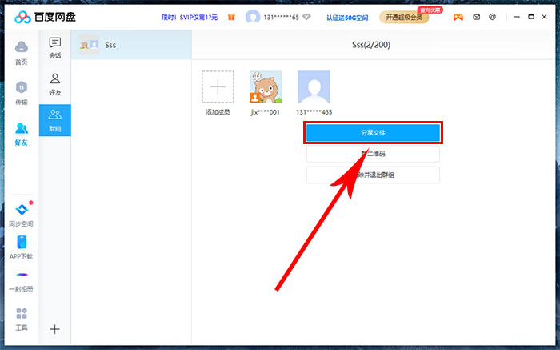Open the 工具 tools section
The width and height of the screenshot is (560, 350).
(x=21, y=320)
